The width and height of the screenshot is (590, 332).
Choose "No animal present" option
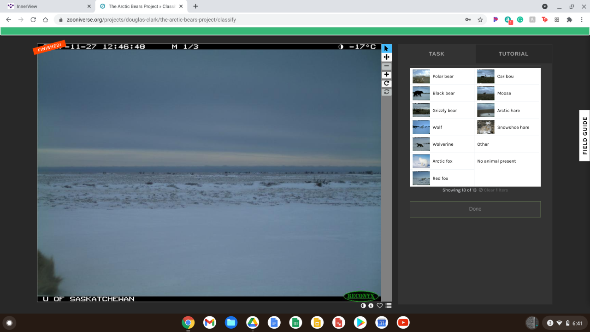[496, 161]
